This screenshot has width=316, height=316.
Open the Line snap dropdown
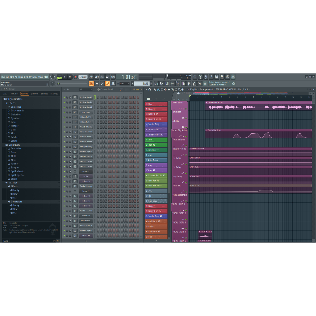(125, 84)
